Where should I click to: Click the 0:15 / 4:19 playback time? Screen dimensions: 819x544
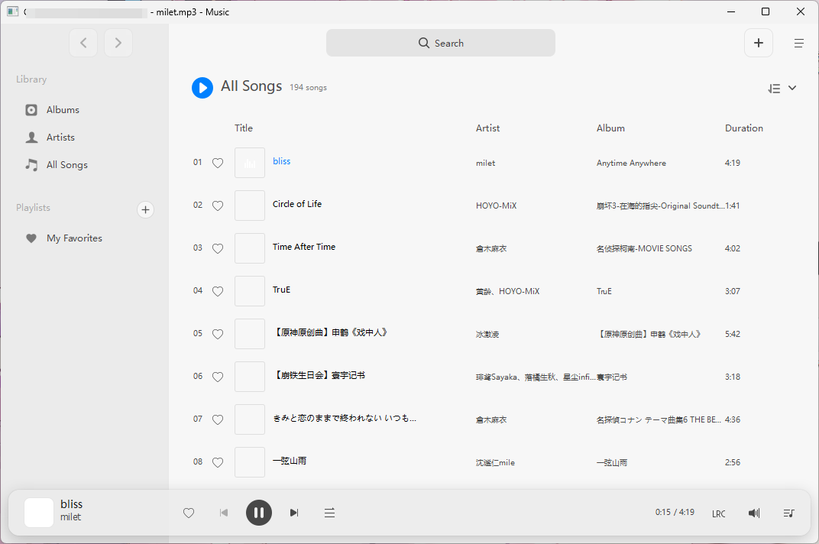(675, 512)
